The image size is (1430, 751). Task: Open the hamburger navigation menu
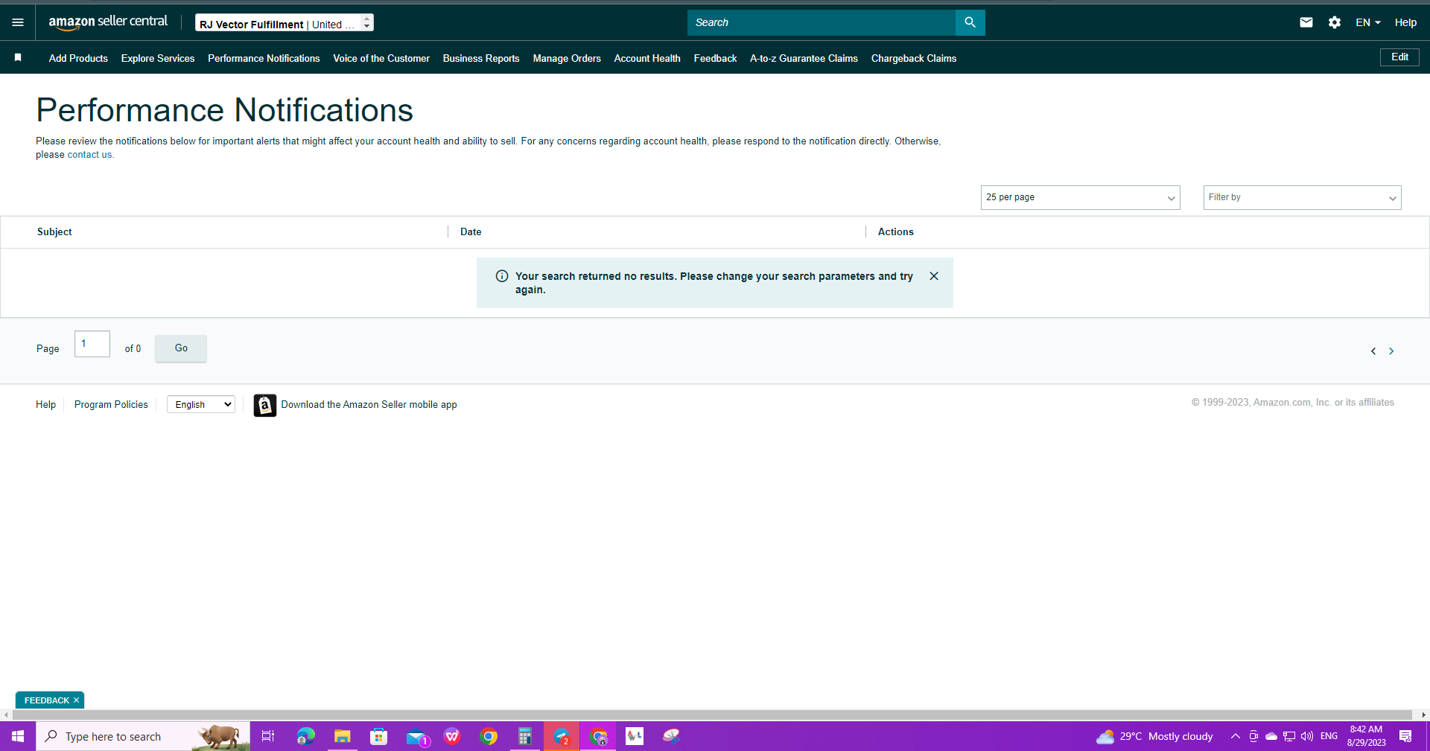pyautogui.click(x=18, y=22)
